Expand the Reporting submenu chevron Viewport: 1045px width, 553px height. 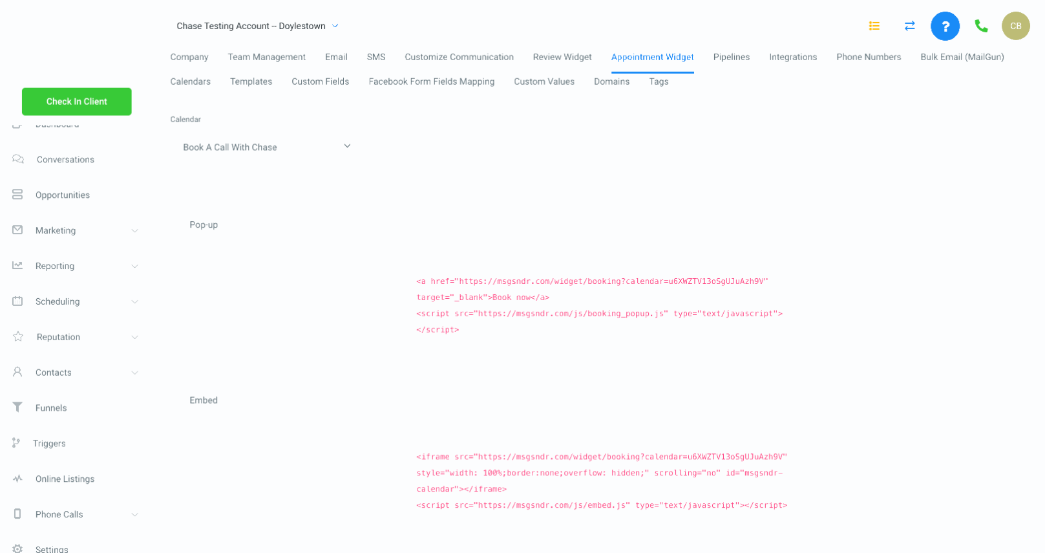click(135, 266)
